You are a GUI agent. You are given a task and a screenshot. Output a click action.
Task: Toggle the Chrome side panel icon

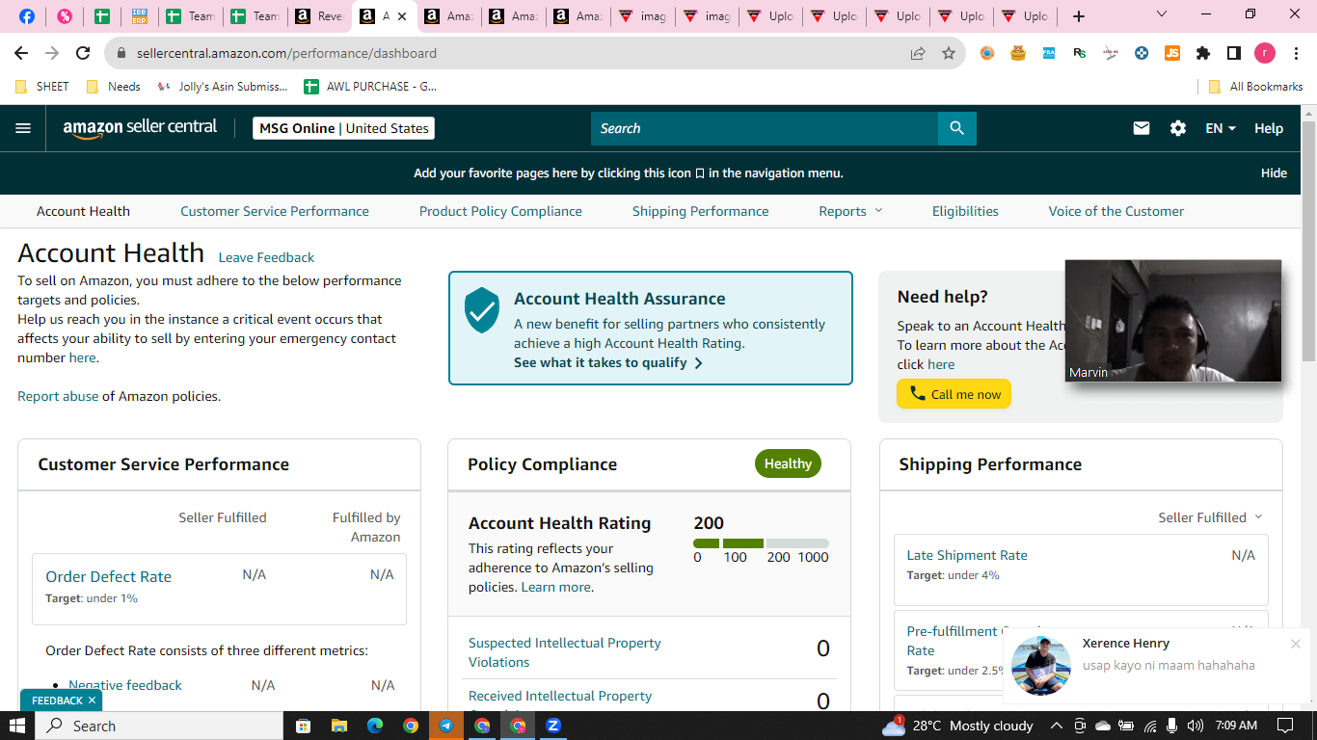[x=1234, y=53]
